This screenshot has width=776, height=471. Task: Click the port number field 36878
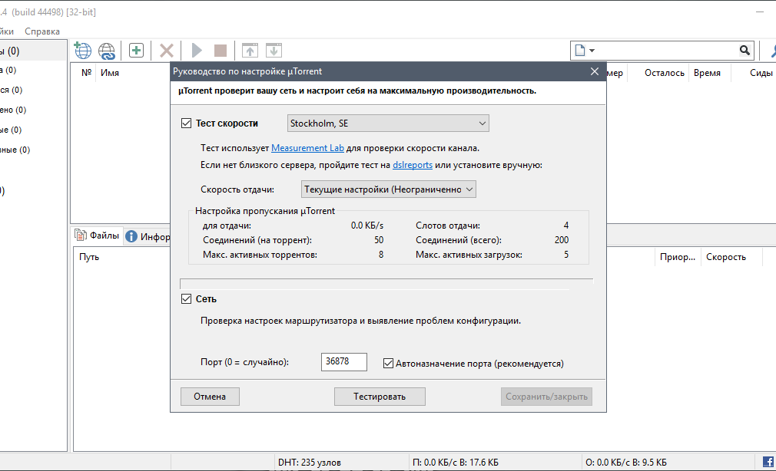(344, 362)
